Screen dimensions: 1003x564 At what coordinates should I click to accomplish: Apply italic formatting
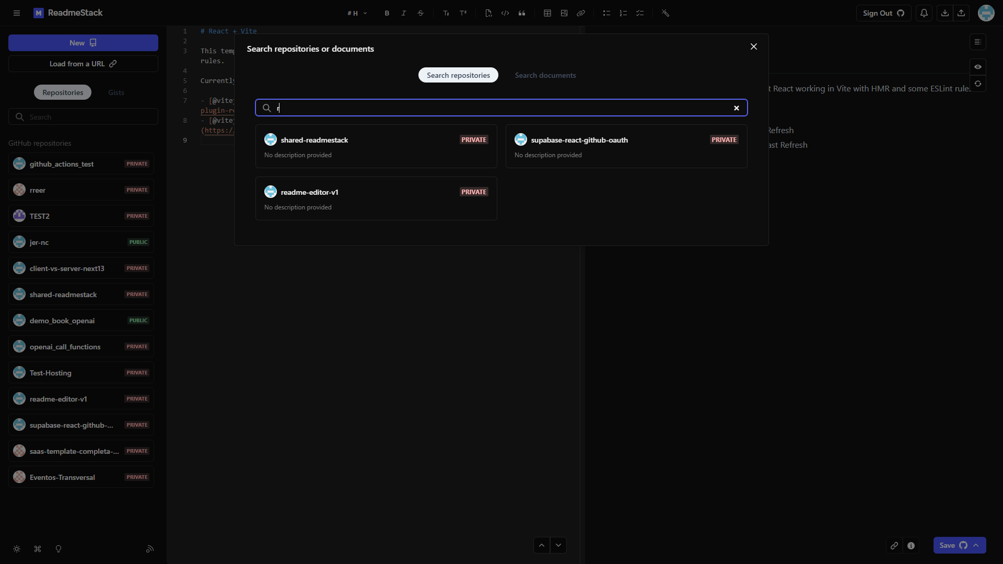[403, 13]
